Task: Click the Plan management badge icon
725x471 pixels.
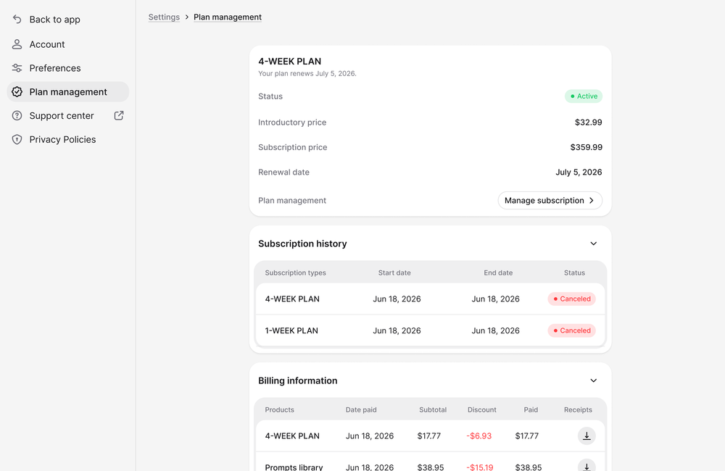Action: 17,92
